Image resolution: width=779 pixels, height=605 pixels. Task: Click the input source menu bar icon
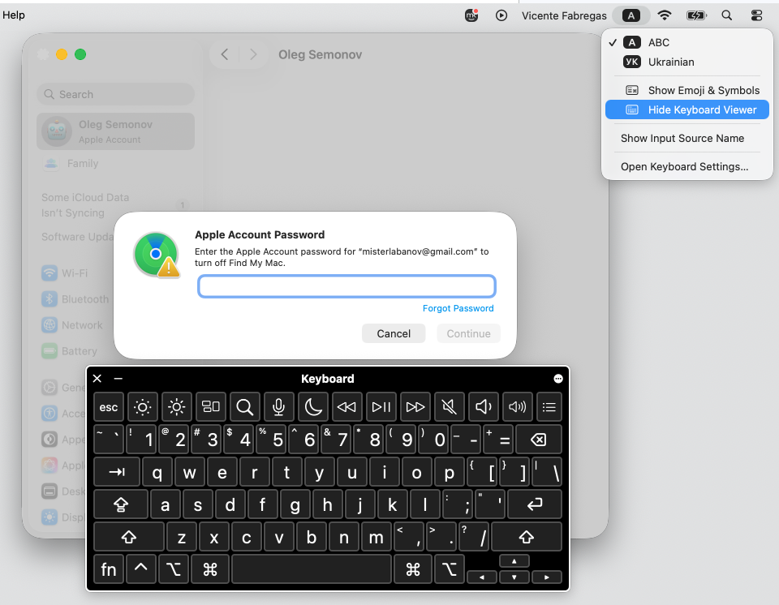[631, 15]
